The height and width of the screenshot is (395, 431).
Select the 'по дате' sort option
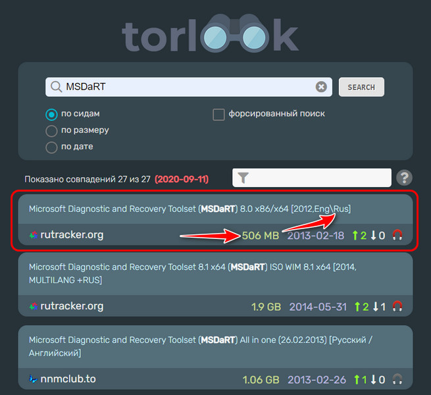tap(51, 147)
